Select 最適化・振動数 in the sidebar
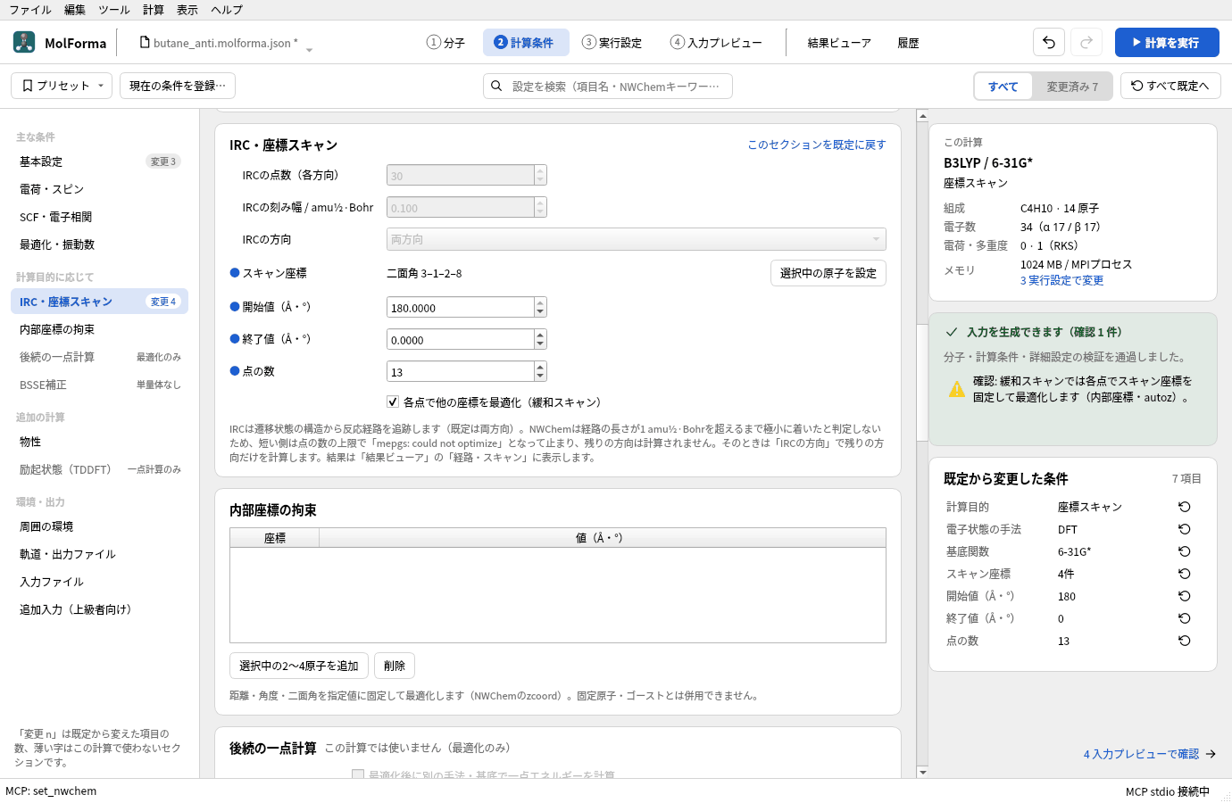The height and width of the screenshot is (803, 1232). (x=99, y=244)
